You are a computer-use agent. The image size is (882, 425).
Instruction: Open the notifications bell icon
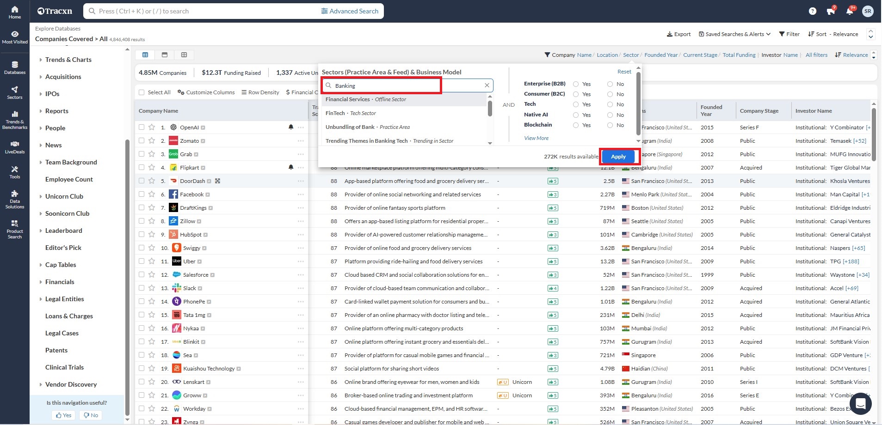pos(849,11)
